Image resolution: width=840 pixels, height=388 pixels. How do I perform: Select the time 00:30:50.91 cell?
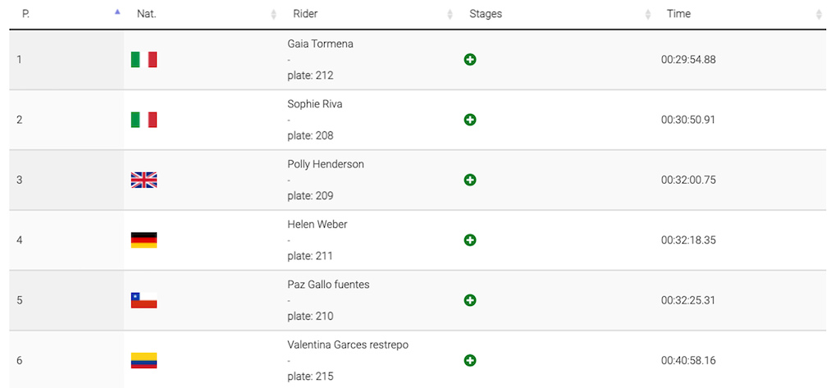pos(688,120)
